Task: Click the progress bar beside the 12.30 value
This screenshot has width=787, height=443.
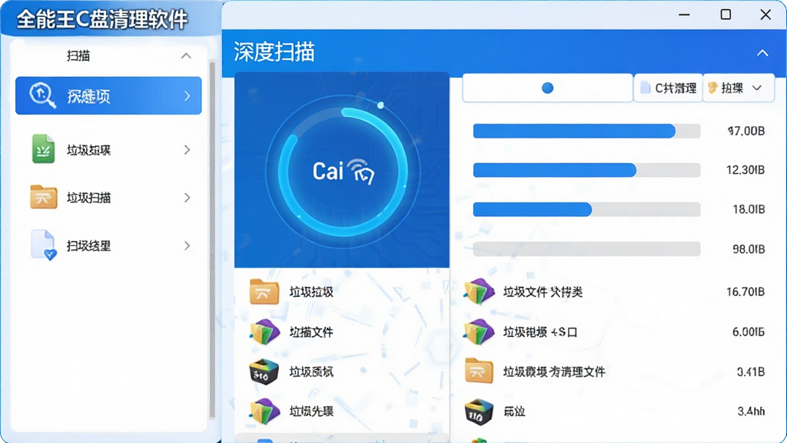Action: click(x=586, y=170)
